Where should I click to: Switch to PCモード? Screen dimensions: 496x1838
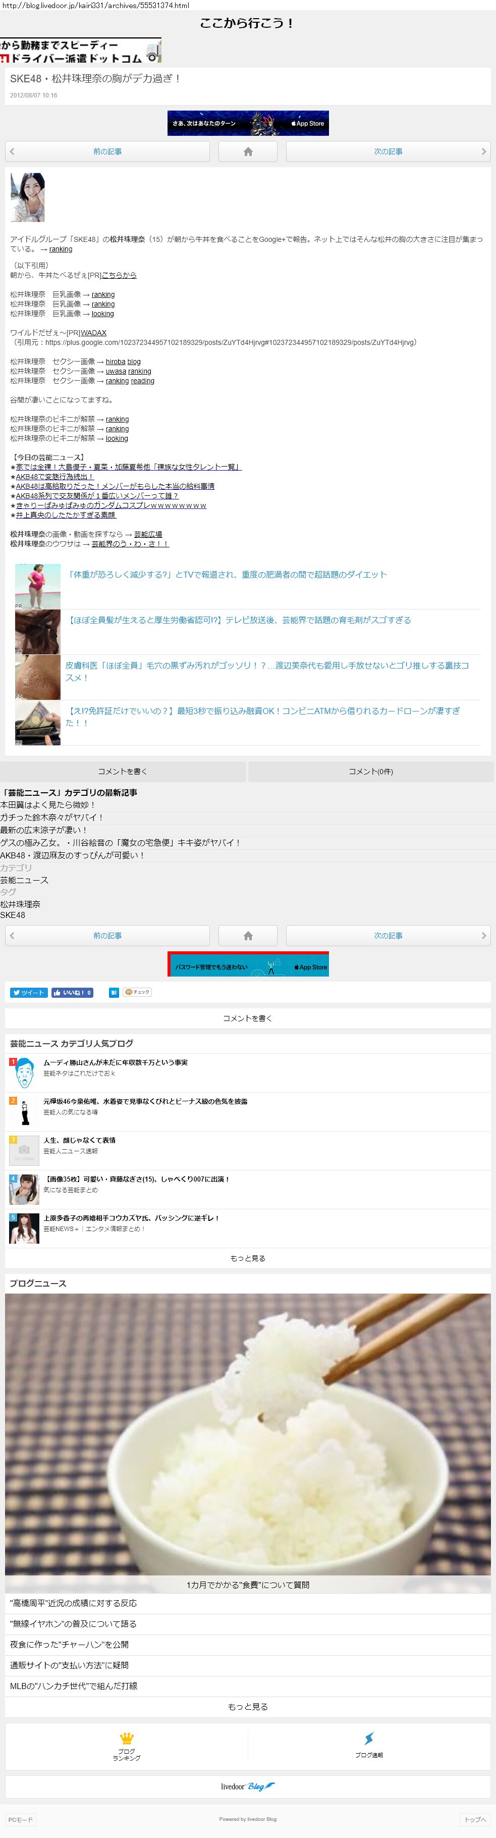20,1819
